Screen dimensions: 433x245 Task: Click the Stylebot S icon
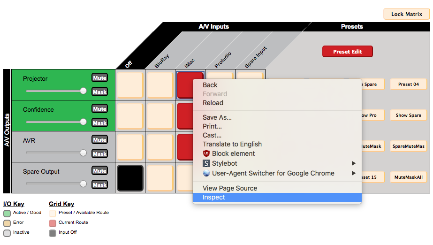[x=206, y=163]
